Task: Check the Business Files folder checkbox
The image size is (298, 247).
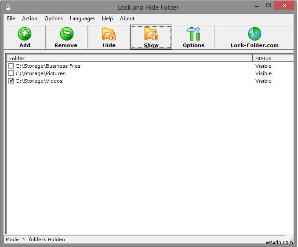Action: [11, 66]
